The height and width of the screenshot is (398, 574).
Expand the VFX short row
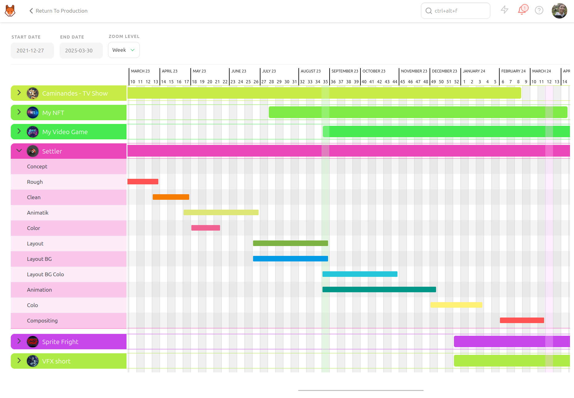(x=19, y=361)
